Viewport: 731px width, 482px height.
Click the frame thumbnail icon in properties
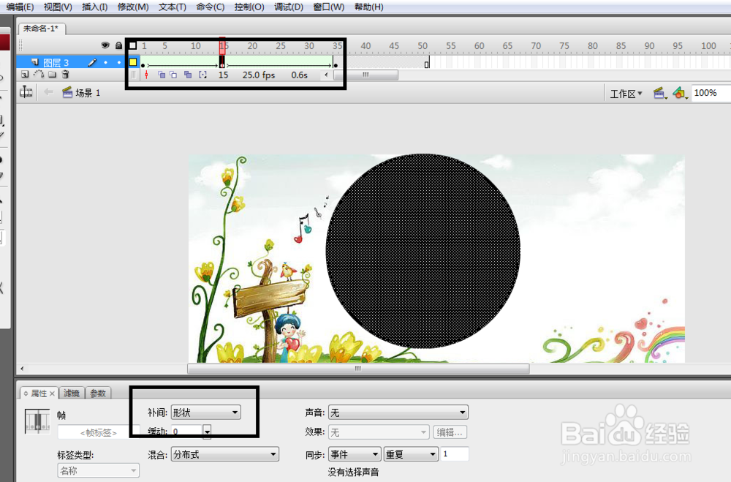tap(37, 421)
